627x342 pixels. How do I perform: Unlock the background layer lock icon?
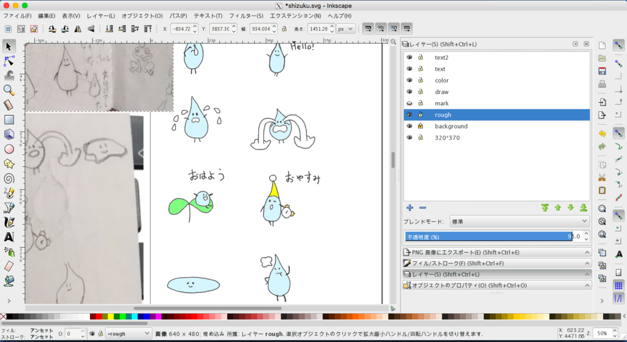coord(420,126)
